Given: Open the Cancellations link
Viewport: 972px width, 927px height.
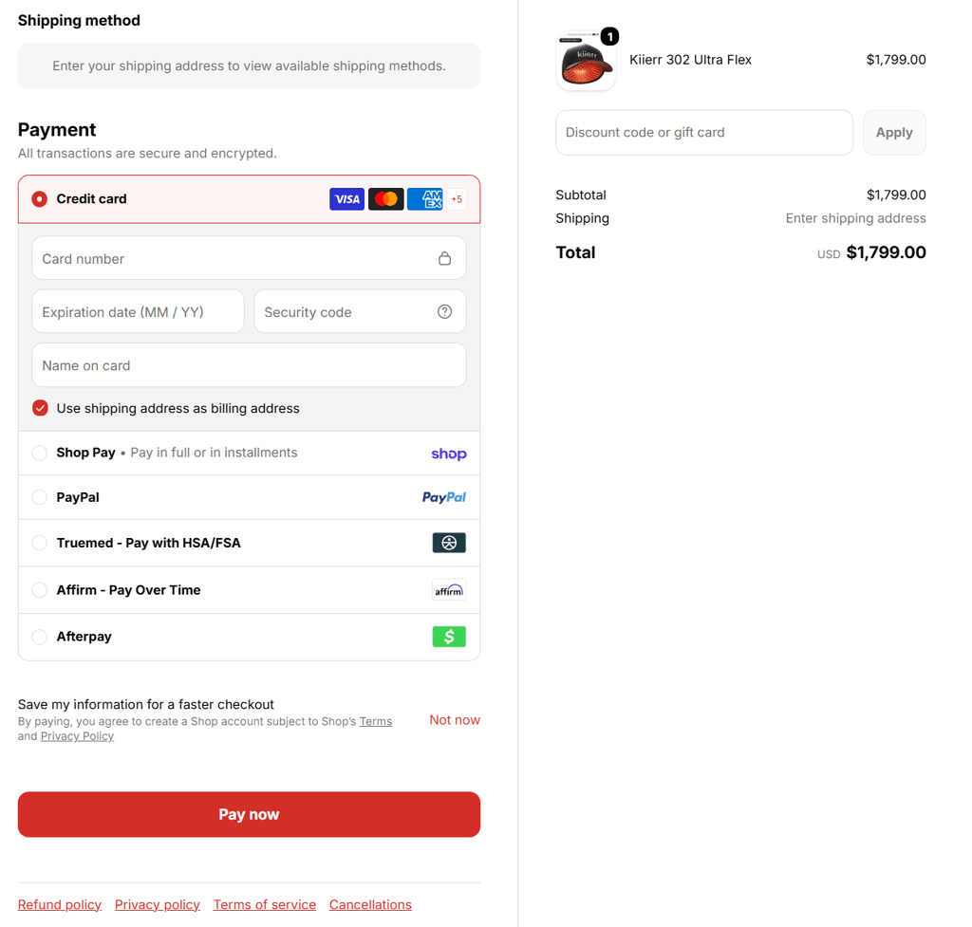Looking at the screenshot, I should pyautogui.click(x=370, y=904).
